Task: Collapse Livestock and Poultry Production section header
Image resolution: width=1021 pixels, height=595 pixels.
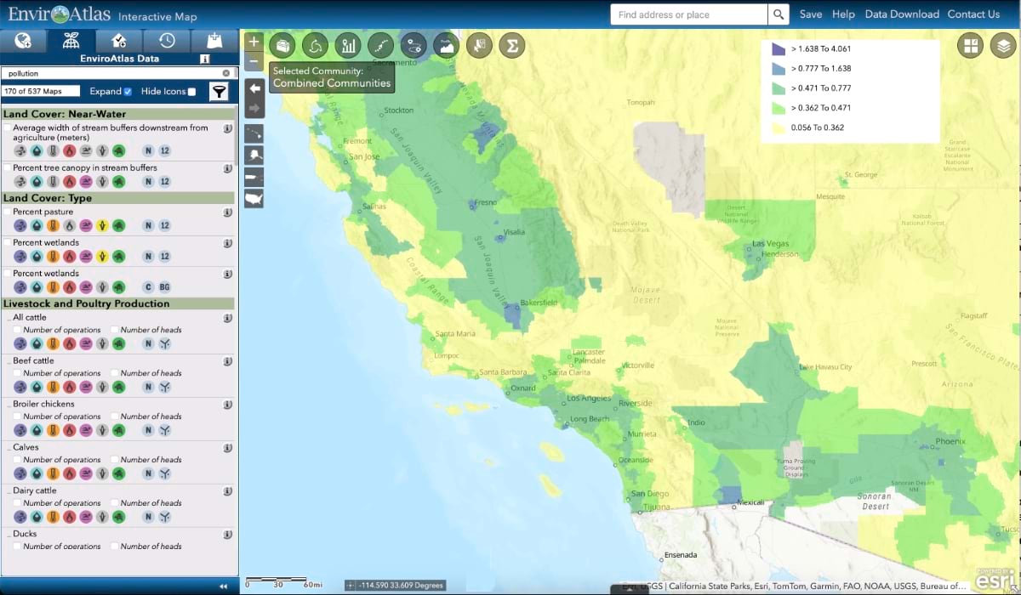Action: point(118,303)
